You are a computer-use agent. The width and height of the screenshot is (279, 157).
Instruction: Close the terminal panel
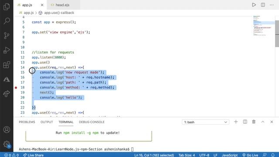272,122
